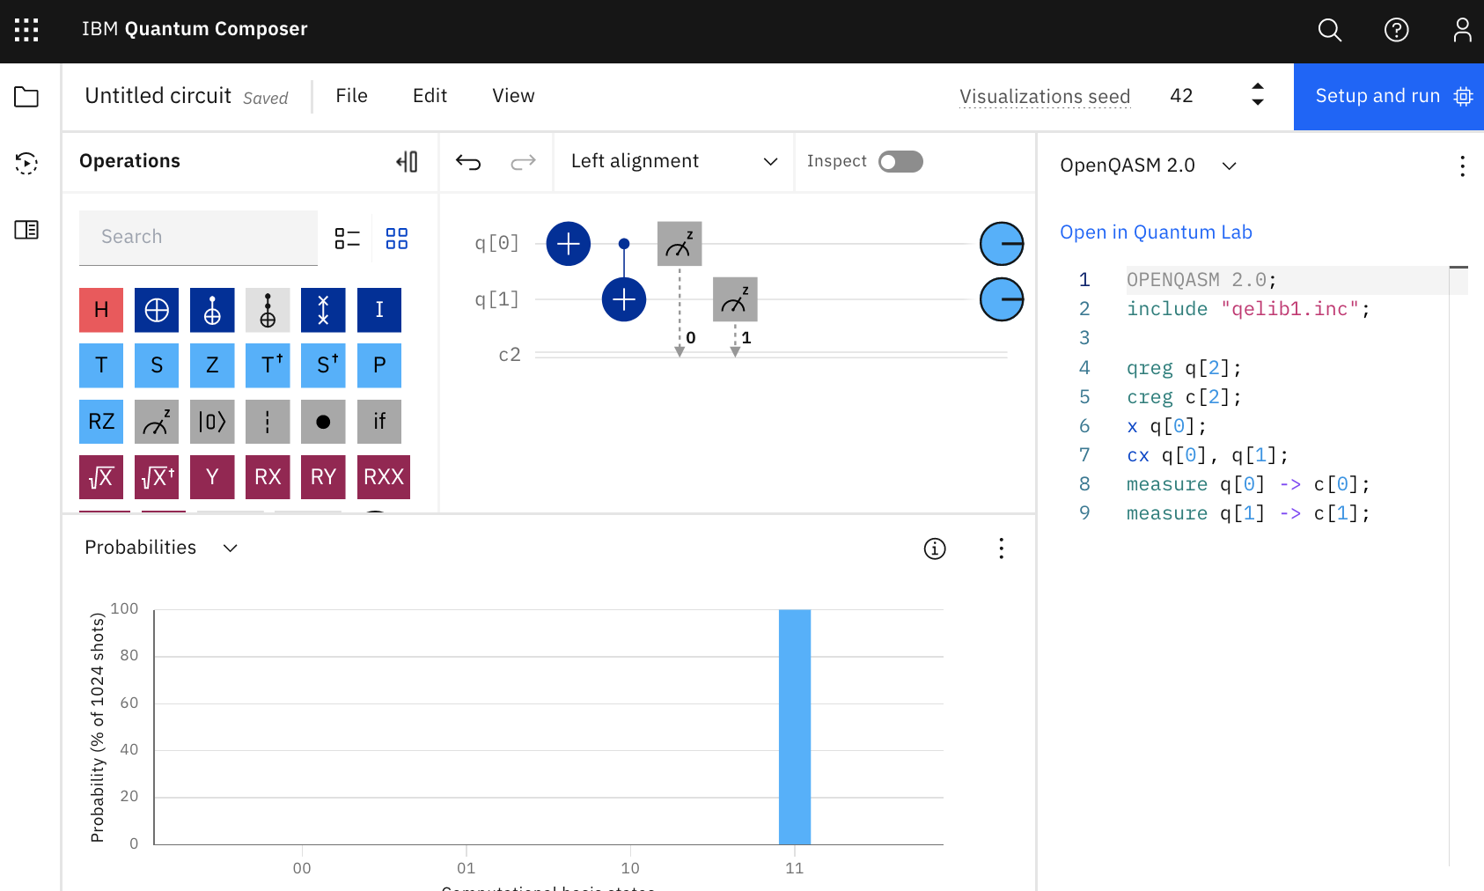The image size is (1484, 891).
Task: Select the barrier operation
Action: point(268,422)
